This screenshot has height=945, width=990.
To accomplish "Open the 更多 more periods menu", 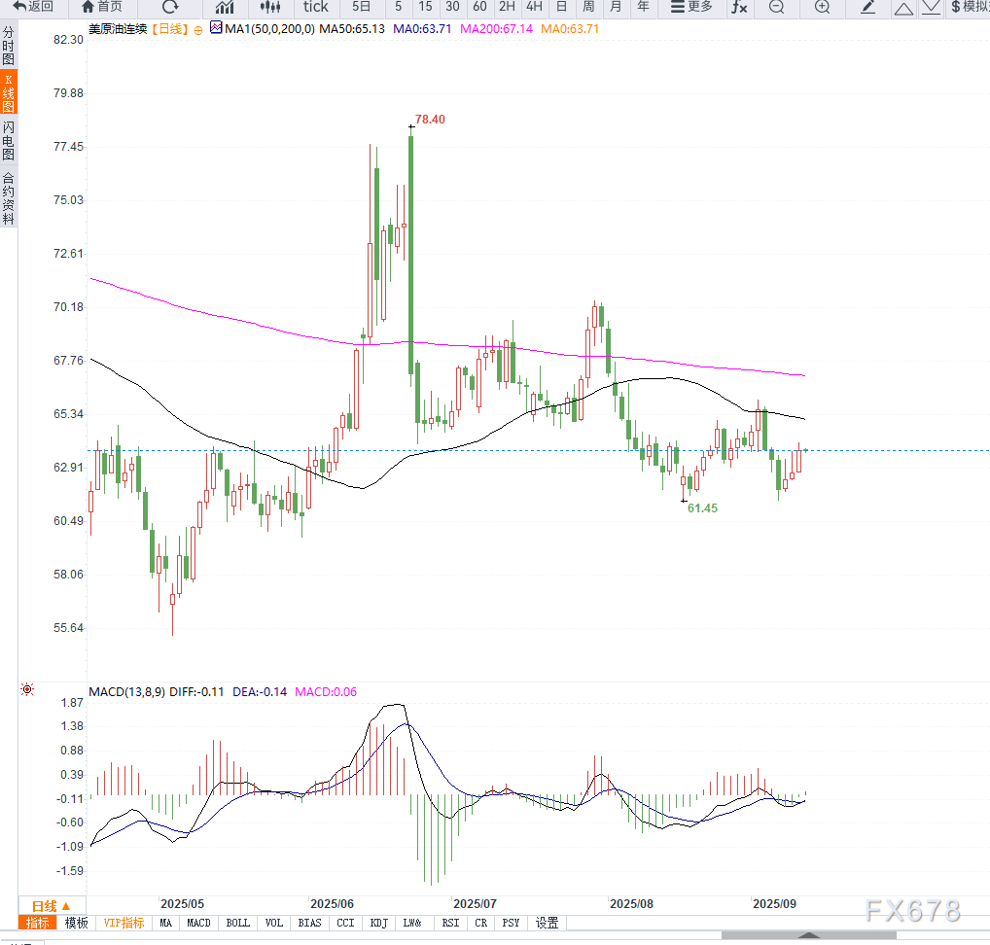I will (x=691, y=7).
